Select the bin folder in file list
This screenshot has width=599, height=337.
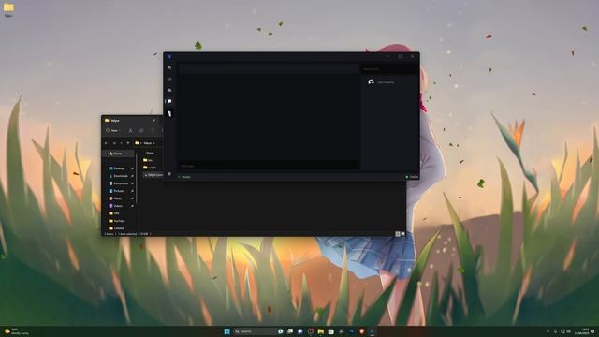pos(148,160)
